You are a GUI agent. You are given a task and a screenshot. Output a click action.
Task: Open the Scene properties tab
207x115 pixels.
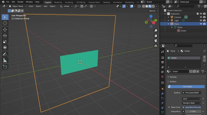162,72
